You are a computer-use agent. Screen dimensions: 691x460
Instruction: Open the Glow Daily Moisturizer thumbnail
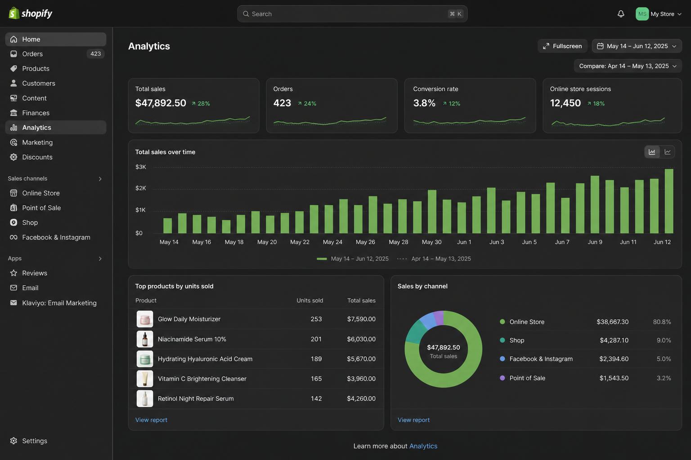click(145, 319)
